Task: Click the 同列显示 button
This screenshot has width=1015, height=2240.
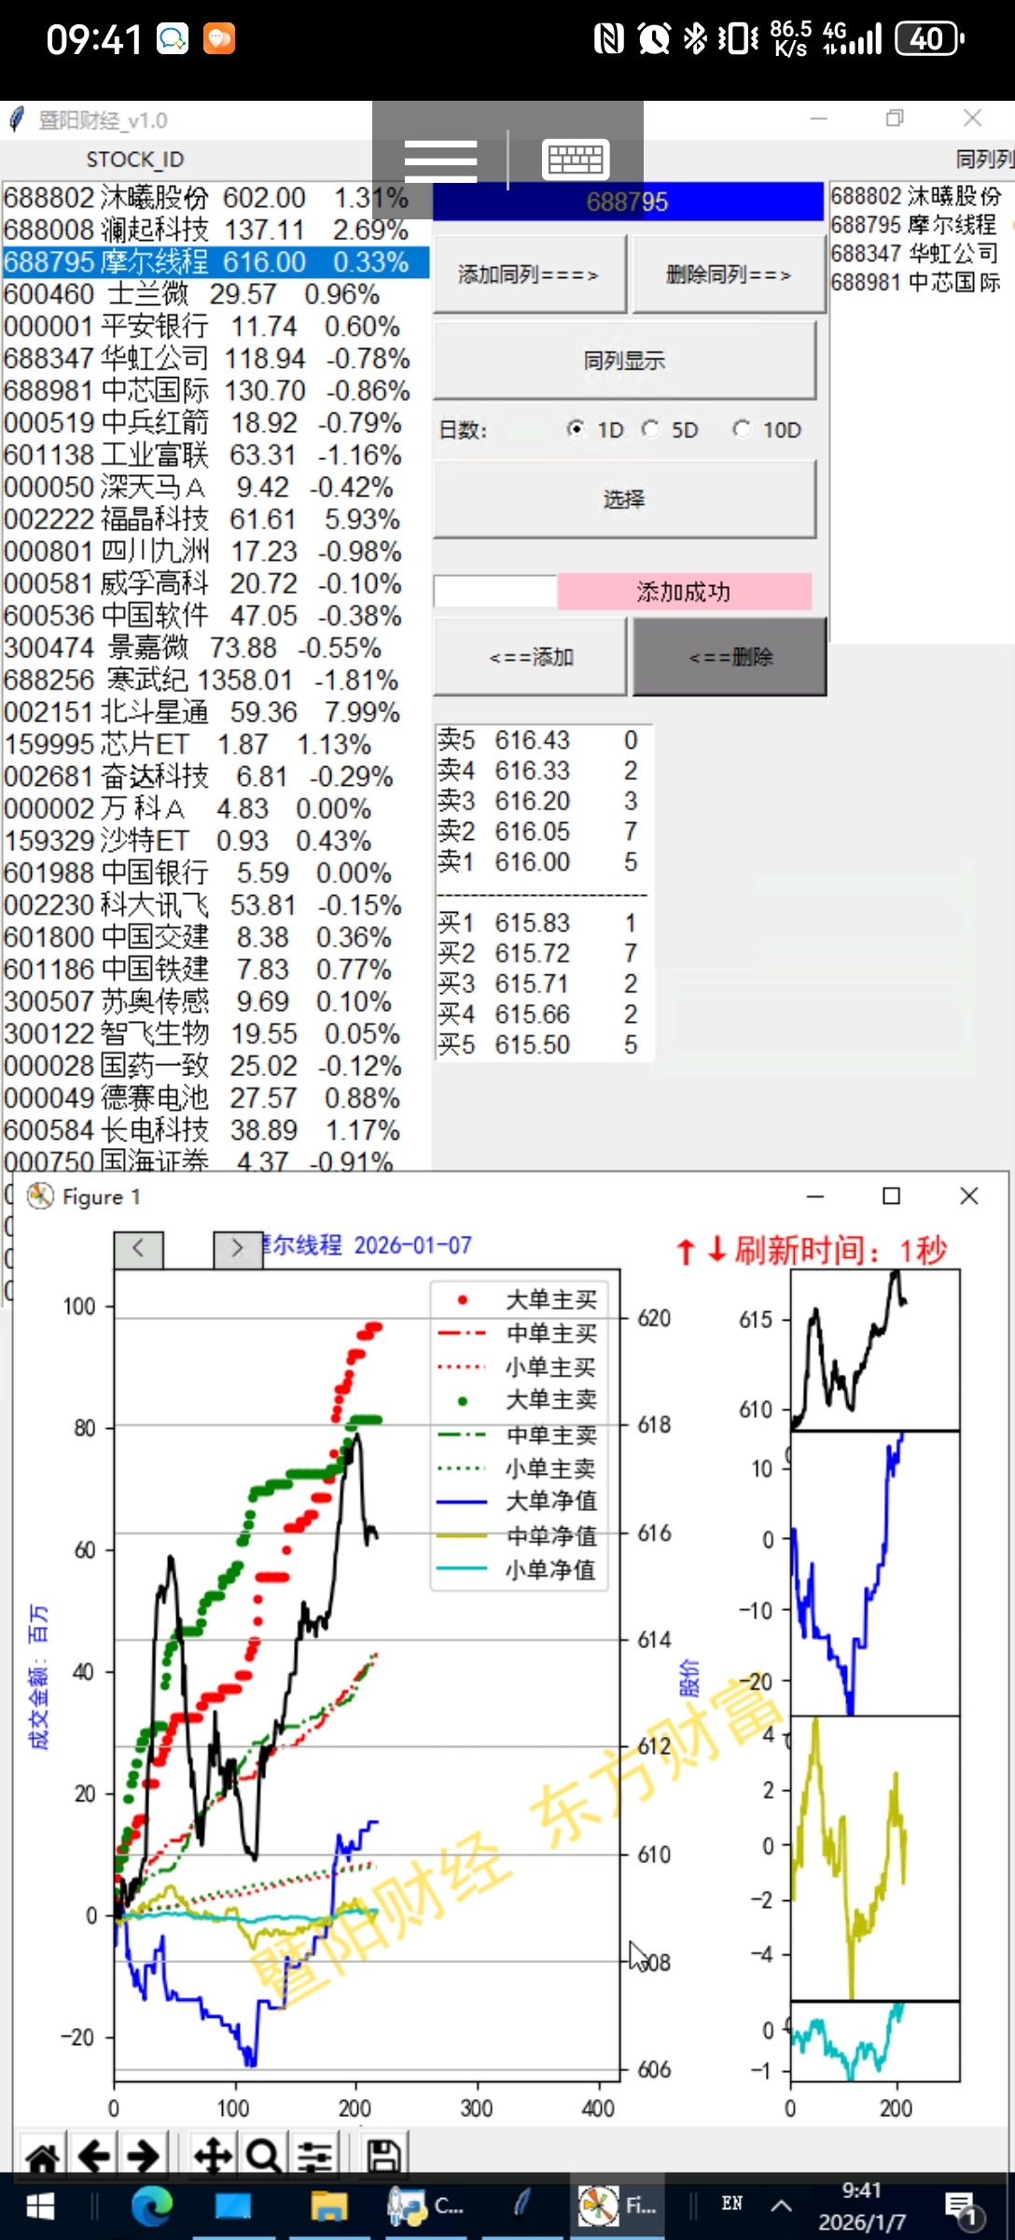Action: tap(624, 360)
